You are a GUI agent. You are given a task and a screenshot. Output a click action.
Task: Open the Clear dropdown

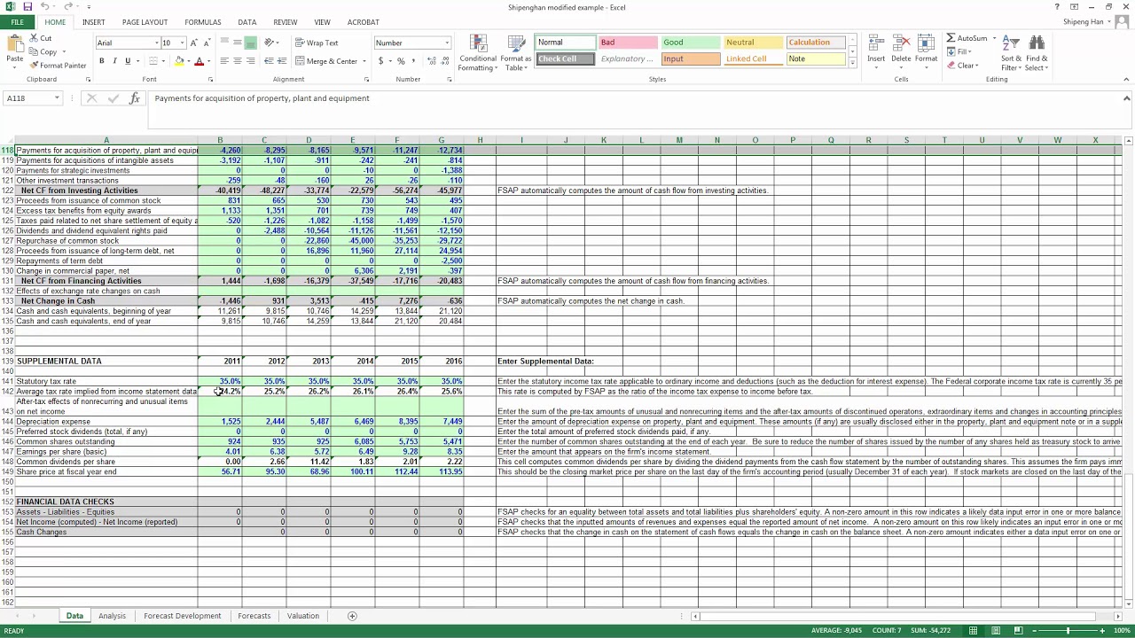point(963,66)
